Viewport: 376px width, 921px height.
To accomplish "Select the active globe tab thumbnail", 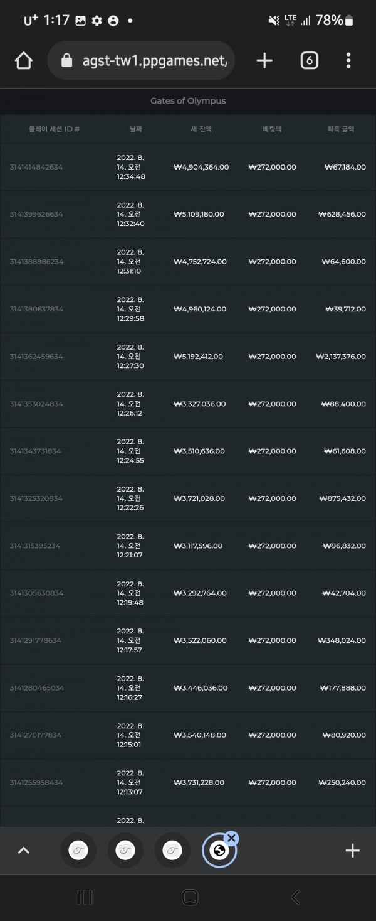I will 219,851.
